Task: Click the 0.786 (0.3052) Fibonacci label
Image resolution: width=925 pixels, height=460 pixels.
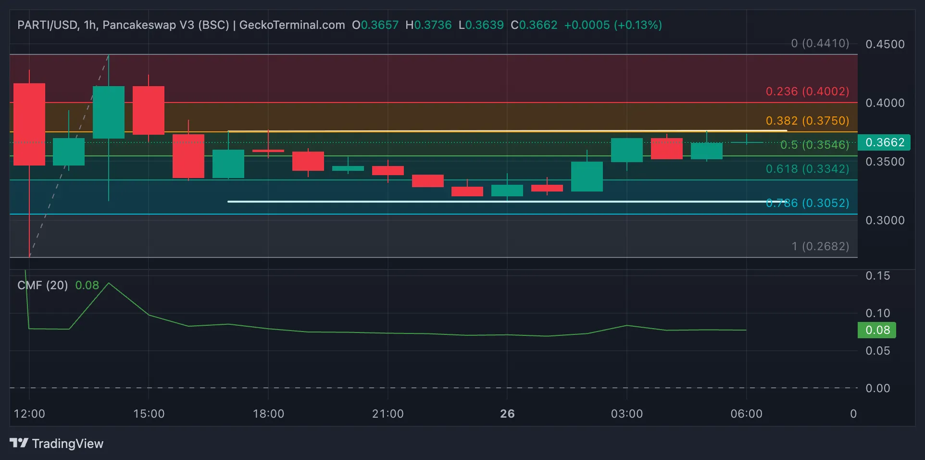Action: point(807,203)
